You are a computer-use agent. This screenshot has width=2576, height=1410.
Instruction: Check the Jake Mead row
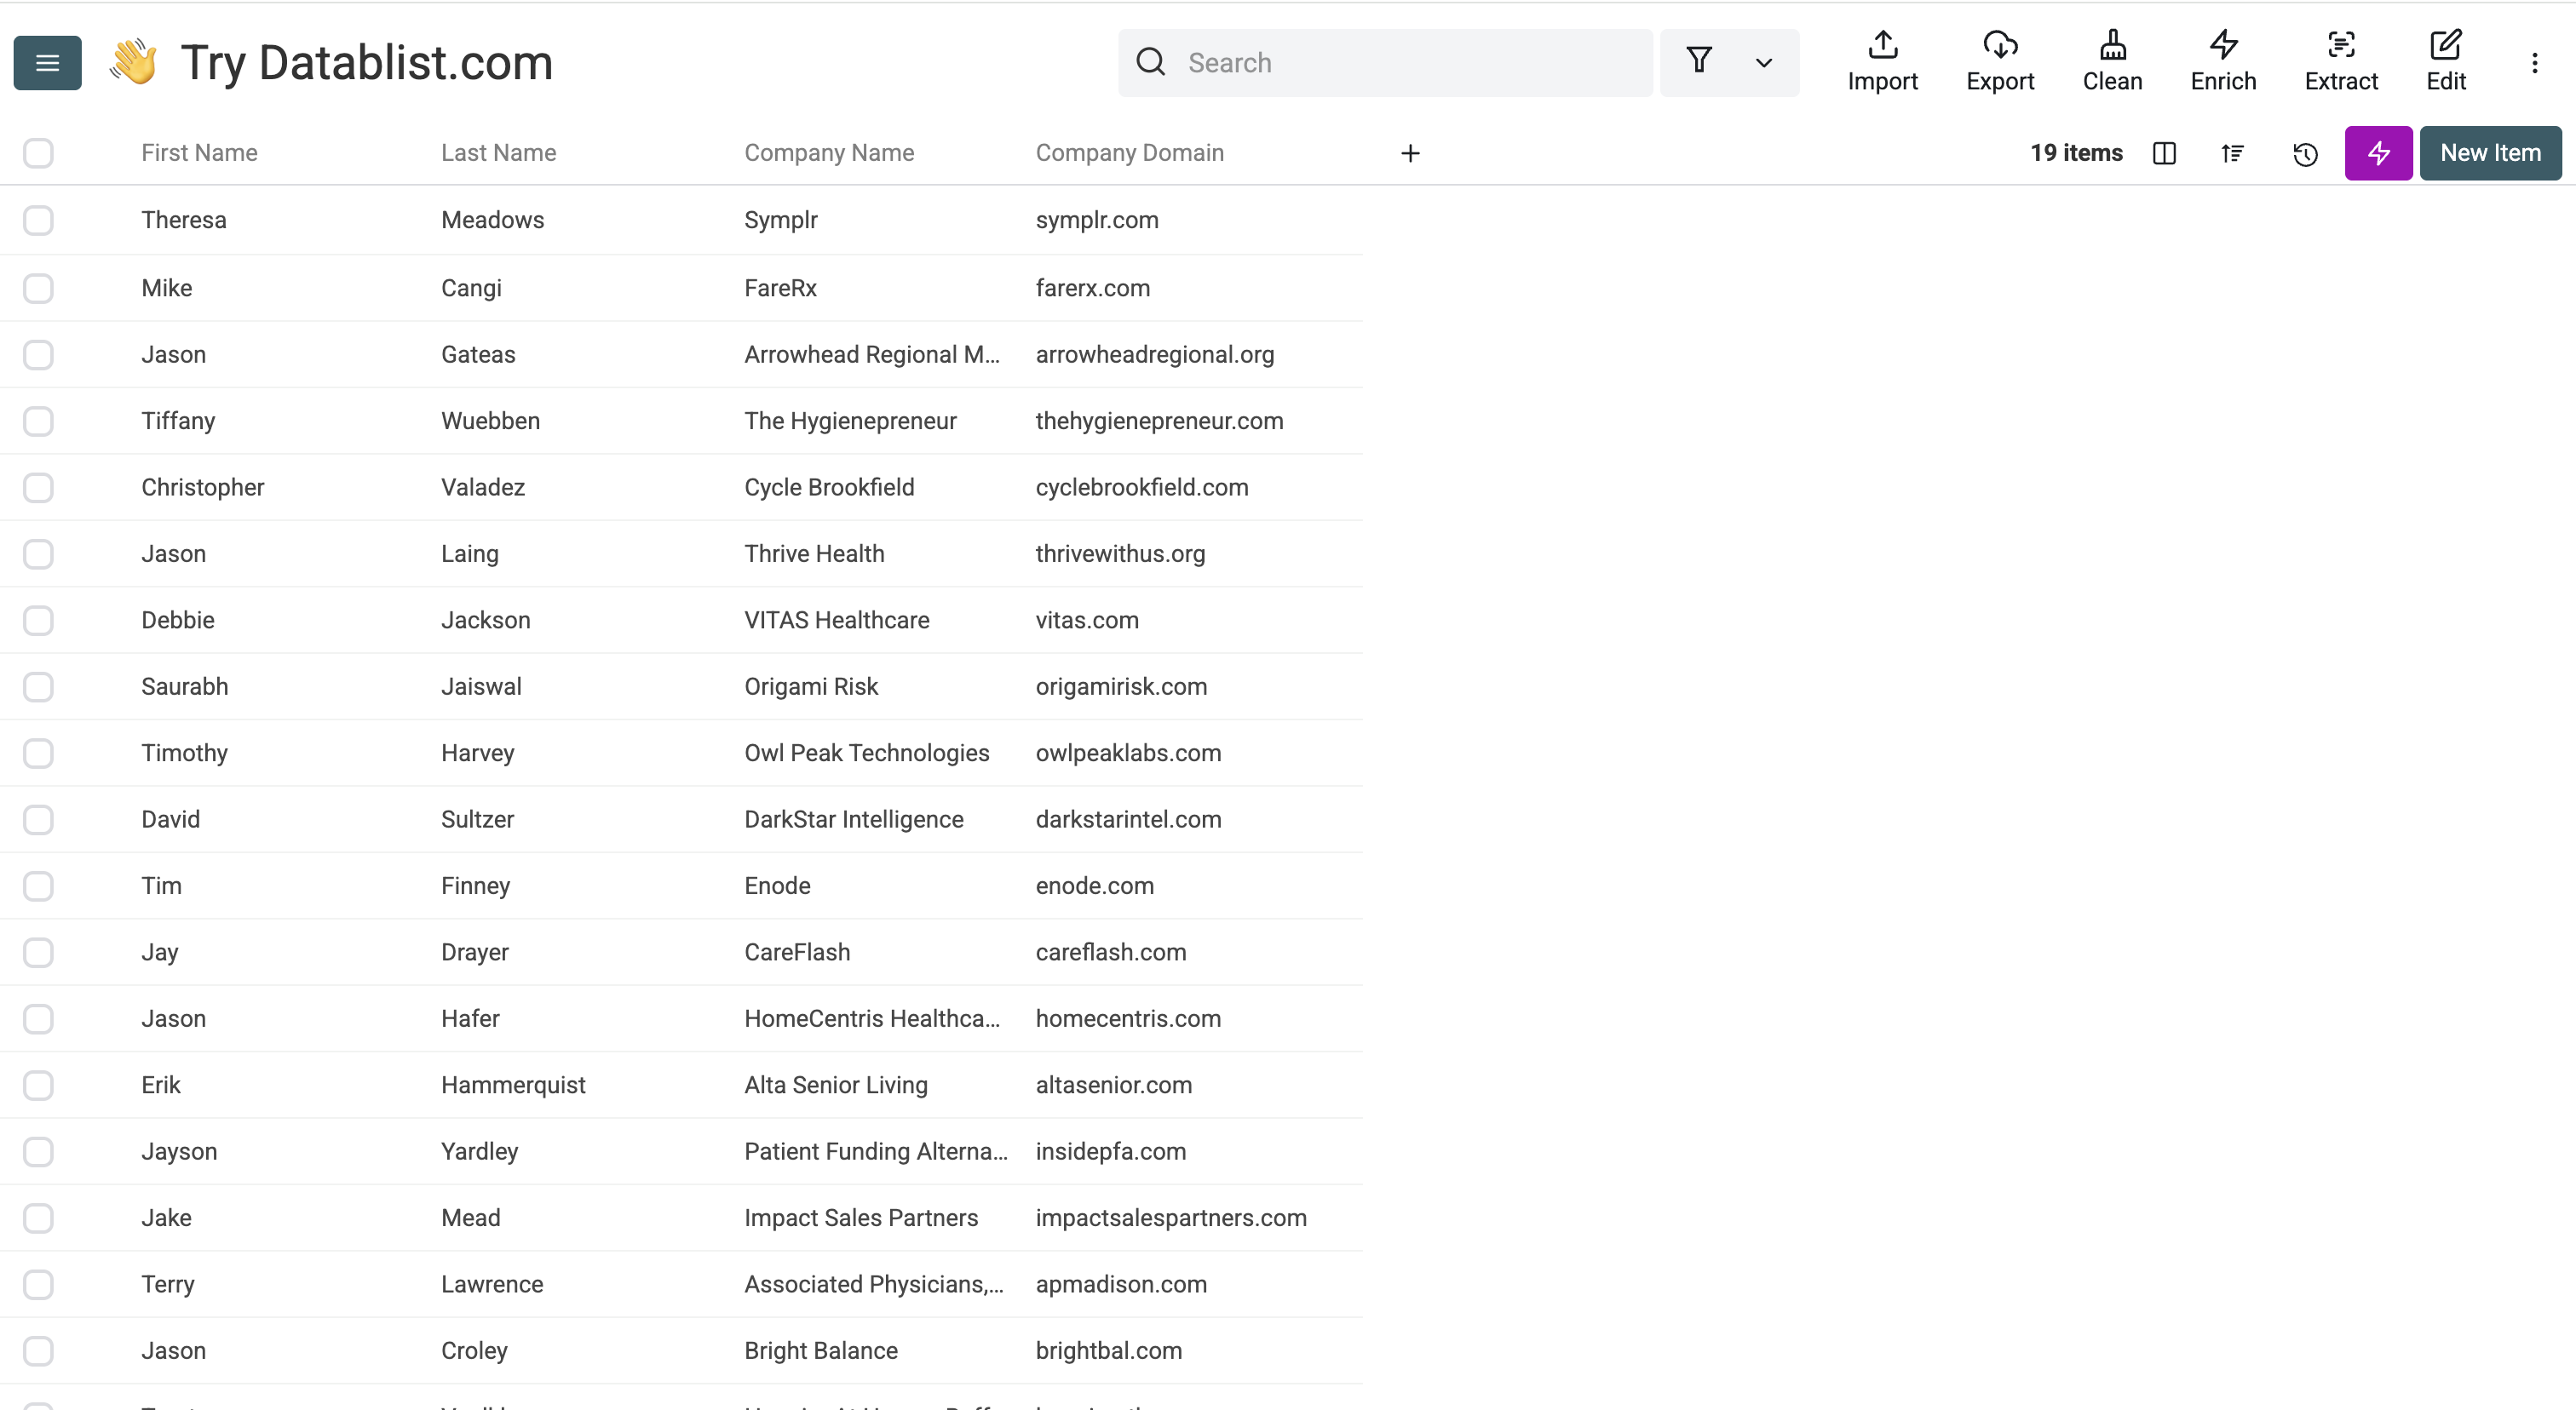[38, 1218]
